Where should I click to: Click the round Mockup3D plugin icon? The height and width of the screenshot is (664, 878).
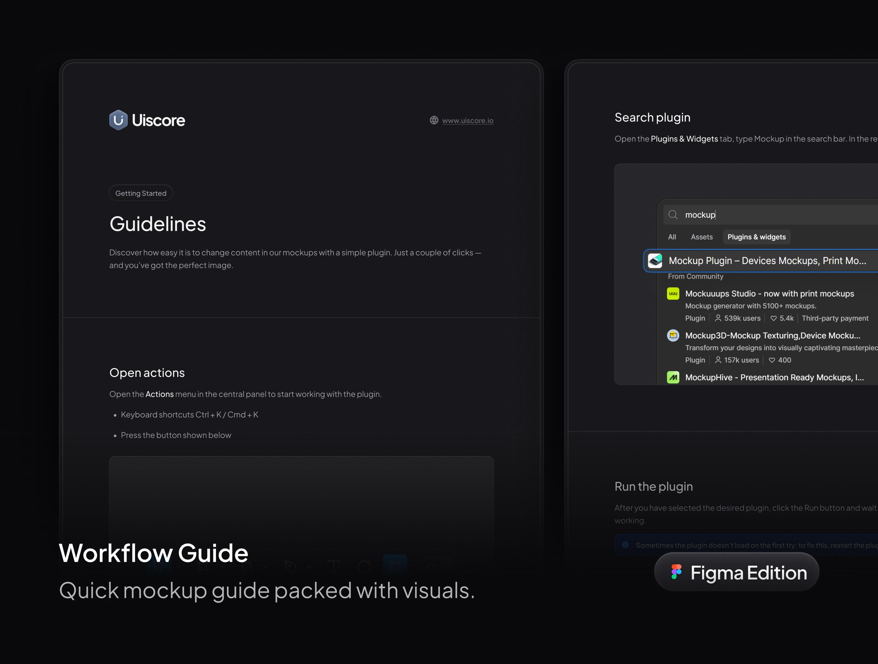click(673, 335)
